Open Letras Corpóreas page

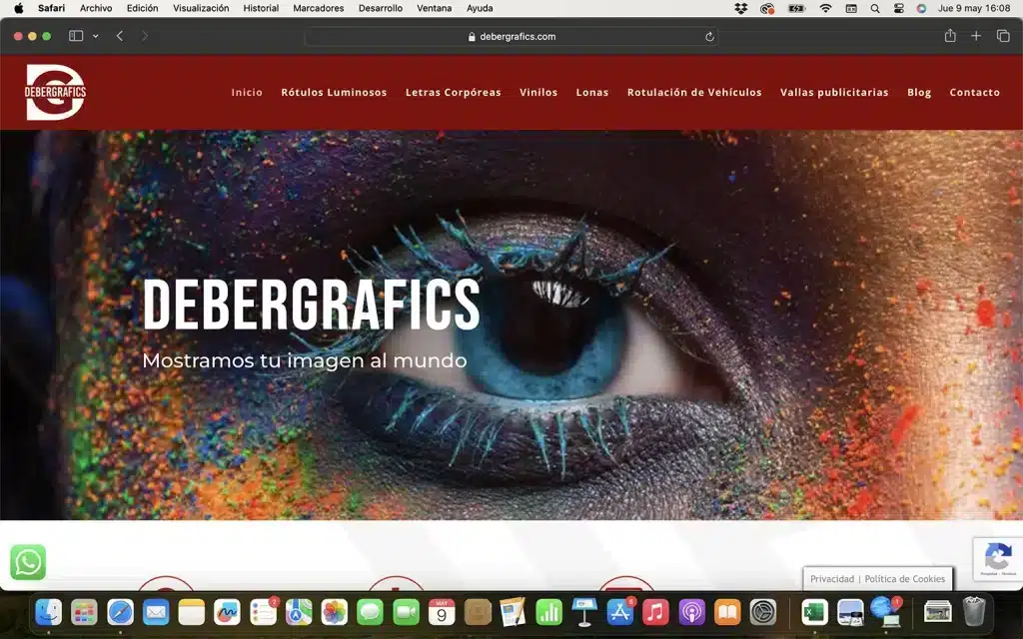(454, 93)
